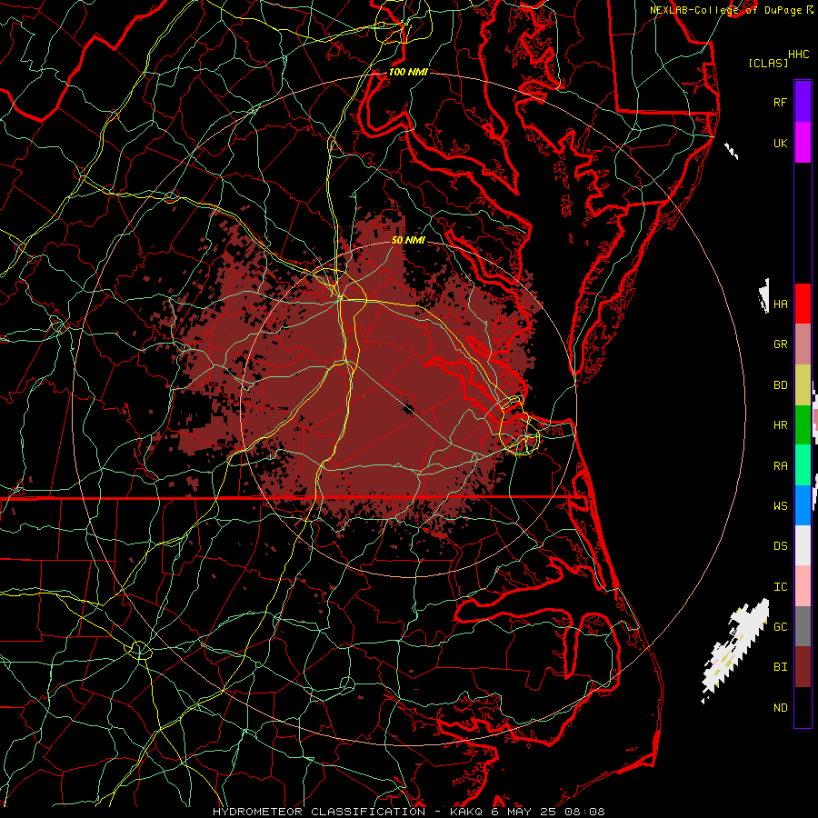The height and width of the screenshot is (818, 818).
Task: Click the HA legend label
Action: (x=780, y=304)
